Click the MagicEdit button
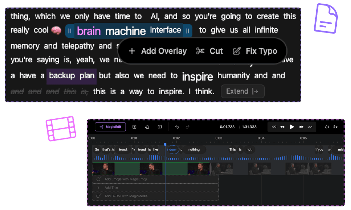The height and width of the screenshot is (210, 351). (110, 127)
